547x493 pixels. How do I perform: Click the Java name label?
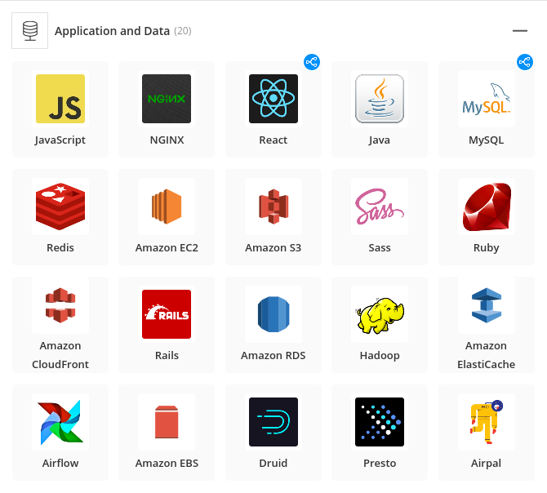point(380,140)
